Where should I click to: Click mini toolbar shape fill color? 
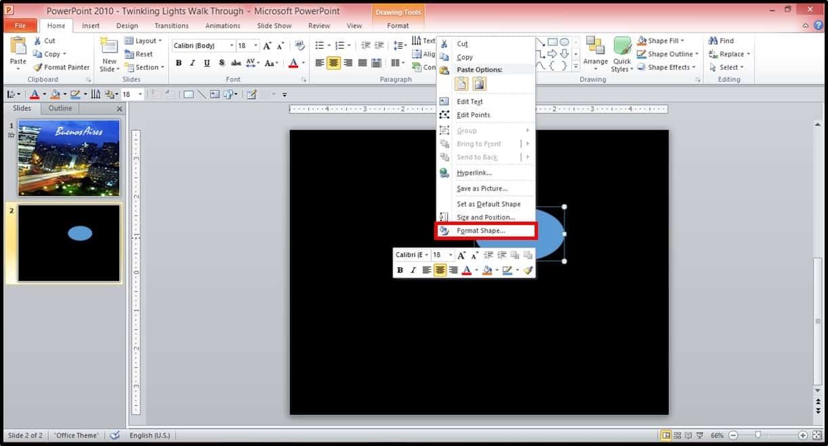coord(487,270)
